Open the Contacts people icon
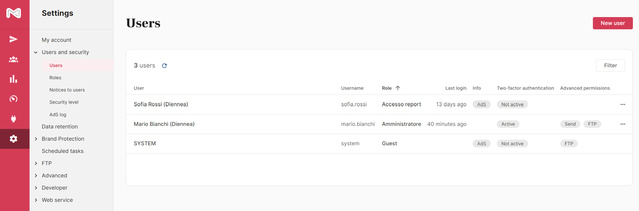Image resolution: width=639 pixels, height=211 pixels. [14, 59]
